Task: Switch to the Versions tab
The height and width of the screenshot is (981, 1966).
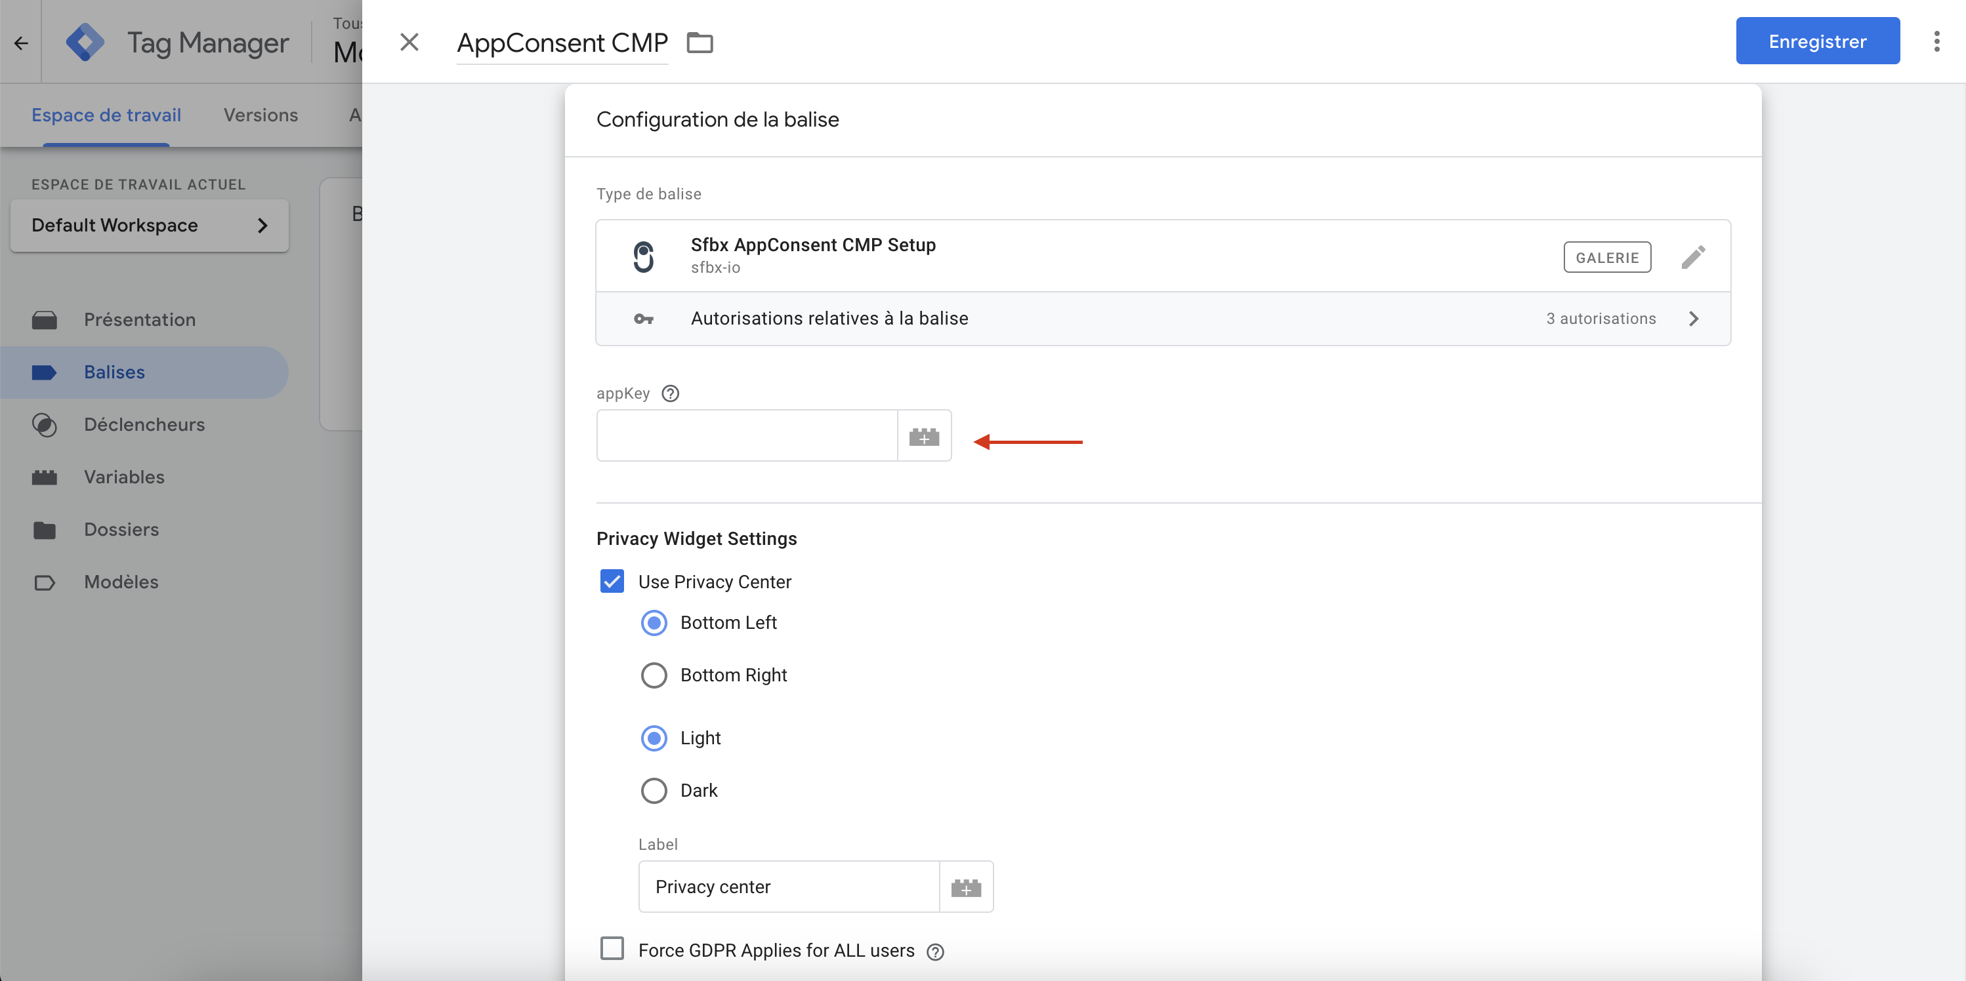Action: tap(261, 115)
